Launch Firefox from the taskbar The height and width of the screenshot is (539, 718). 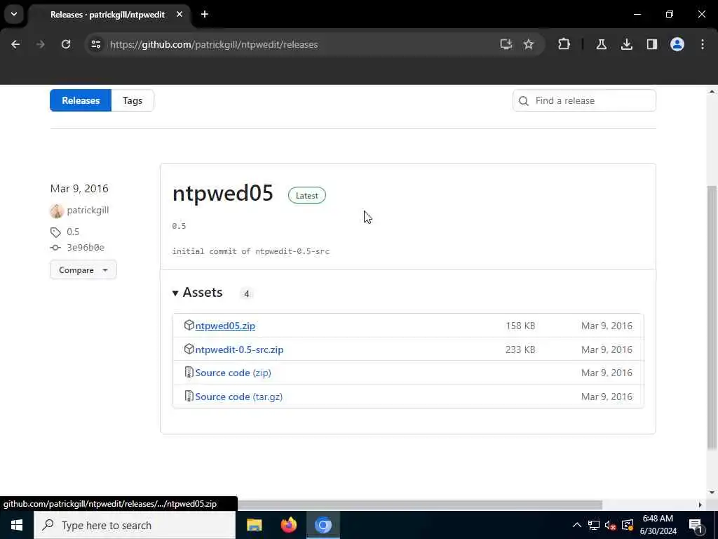coord(288,525)
